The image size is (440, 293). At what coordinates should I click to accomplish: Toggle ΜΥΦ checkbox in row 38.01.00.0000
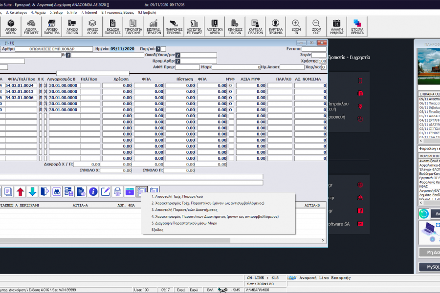[231, 110]
